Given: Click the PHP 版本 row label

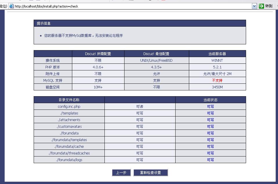Looking at the screenshot, I should click(53, 67).
